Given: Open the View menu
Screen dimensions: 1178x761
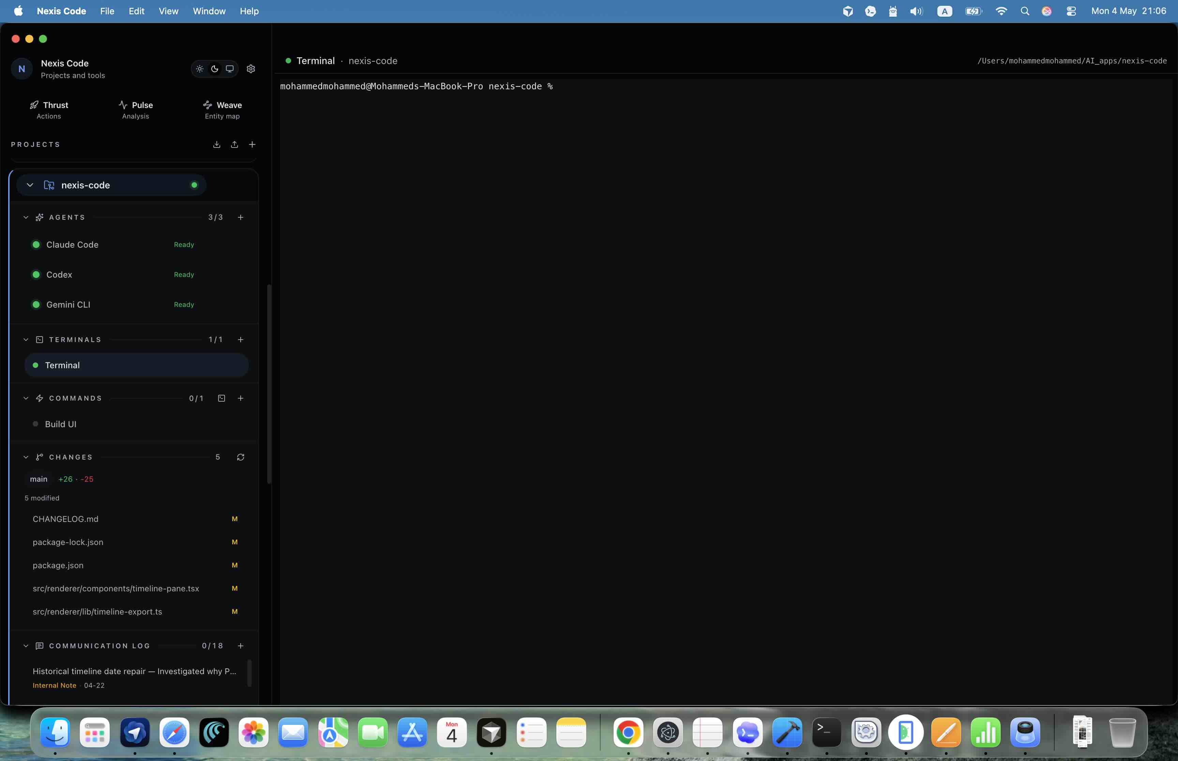Looking at the screenshot, I should click(168, 11).
